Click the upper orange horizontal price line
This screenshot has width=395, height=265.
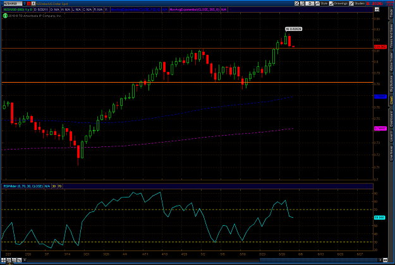tap(187, 48)
